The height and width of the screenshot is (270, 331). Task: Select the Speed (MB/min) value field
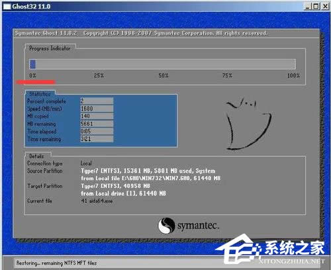click(97, 109)
